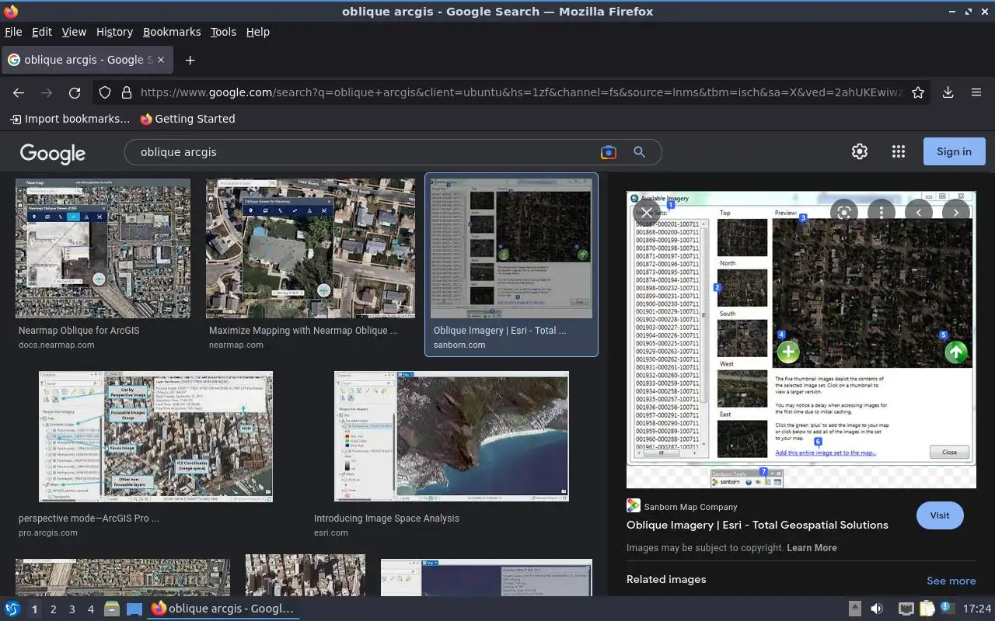This screenshot has height=621, width=995.
Task: Click the pro.arcgis.com source text
Action: click(48, 533)
